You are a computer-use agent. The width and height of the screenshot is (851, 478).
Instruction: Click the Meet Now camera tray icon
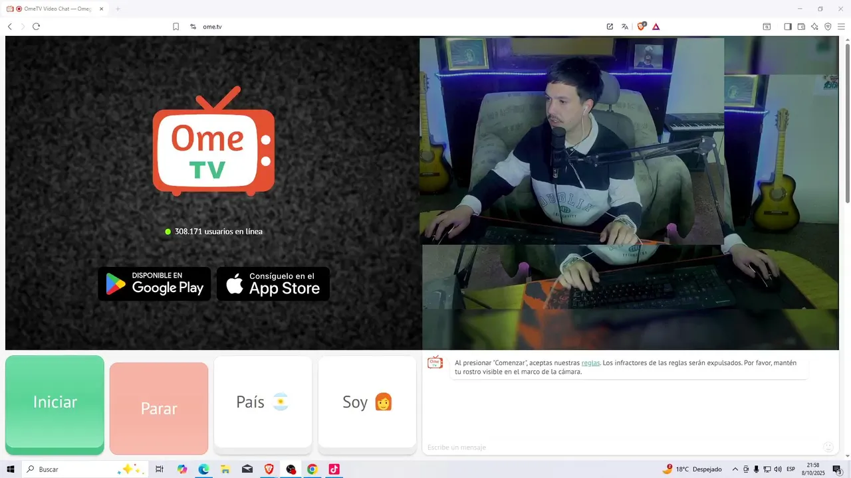coord(746,469)
